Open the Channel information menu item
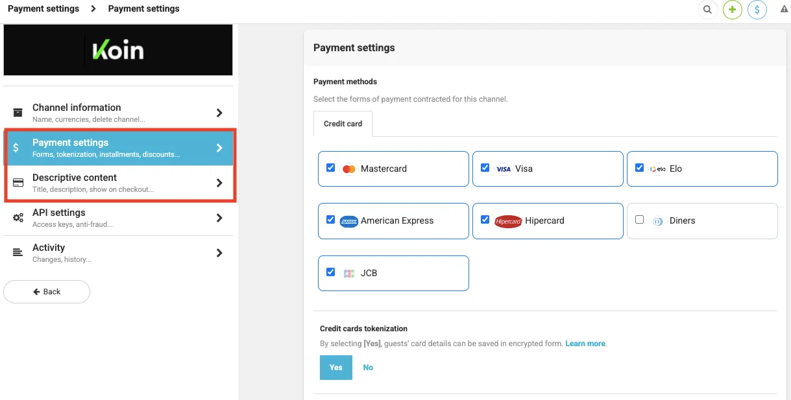The width and height of the screenshot is (791, 400). 118,113
